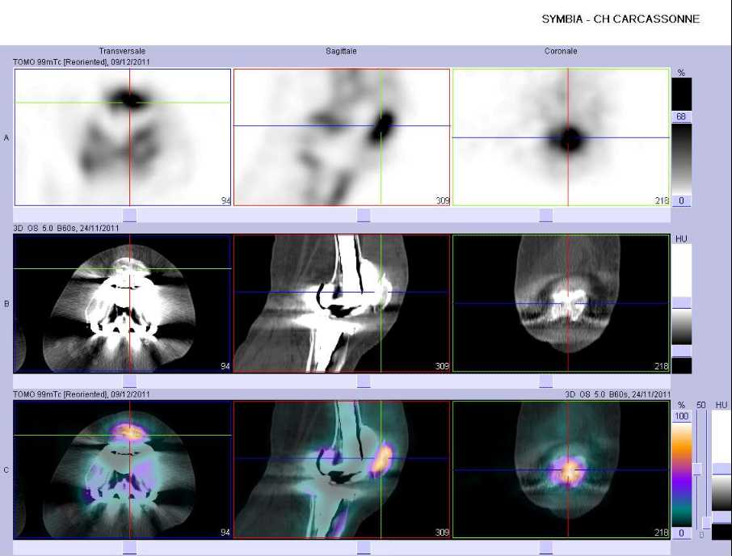Select the row C fused coronal image
This screenshot has width=732, height=556.
(562, 470)
